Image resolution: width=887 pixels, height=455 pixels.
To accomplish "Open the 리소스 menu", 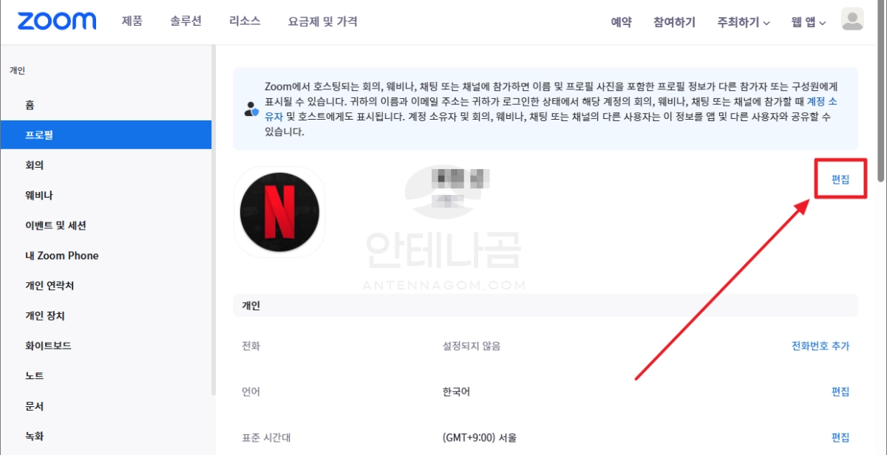I will point(245,21).
